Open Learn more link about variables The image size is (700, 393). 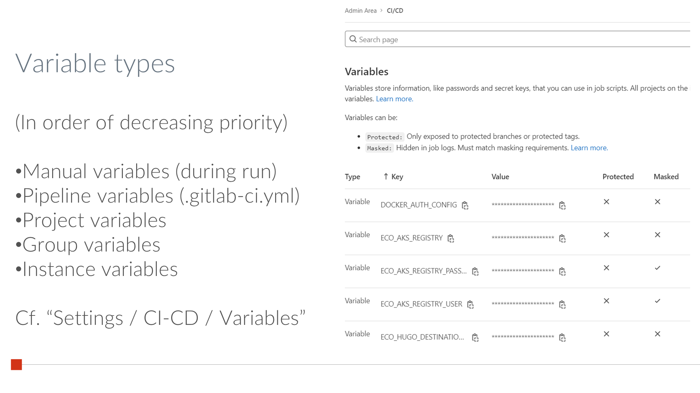394,99
